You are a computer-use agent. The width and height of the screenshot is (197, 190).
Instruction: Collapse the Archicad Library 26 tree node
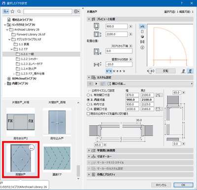(7, 30)
